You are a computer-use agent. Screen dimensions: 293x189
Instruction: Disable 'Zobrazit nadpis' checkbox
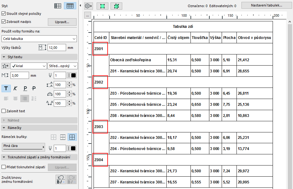point(4,22)
